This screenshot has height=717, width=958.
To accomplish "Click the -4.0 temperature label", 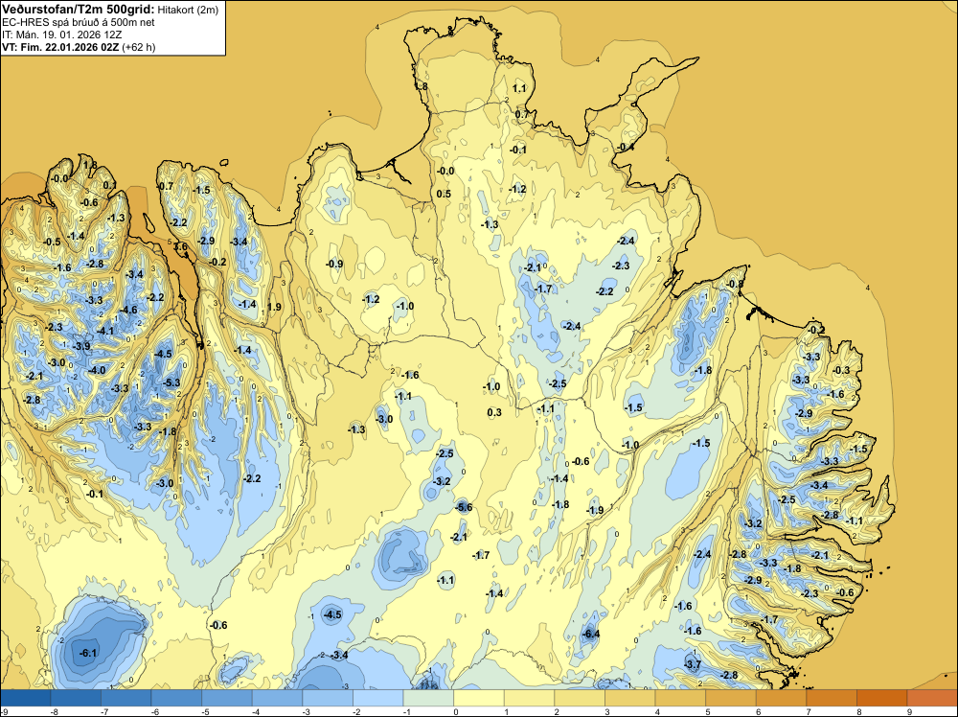I will click(x=97, y=370).
